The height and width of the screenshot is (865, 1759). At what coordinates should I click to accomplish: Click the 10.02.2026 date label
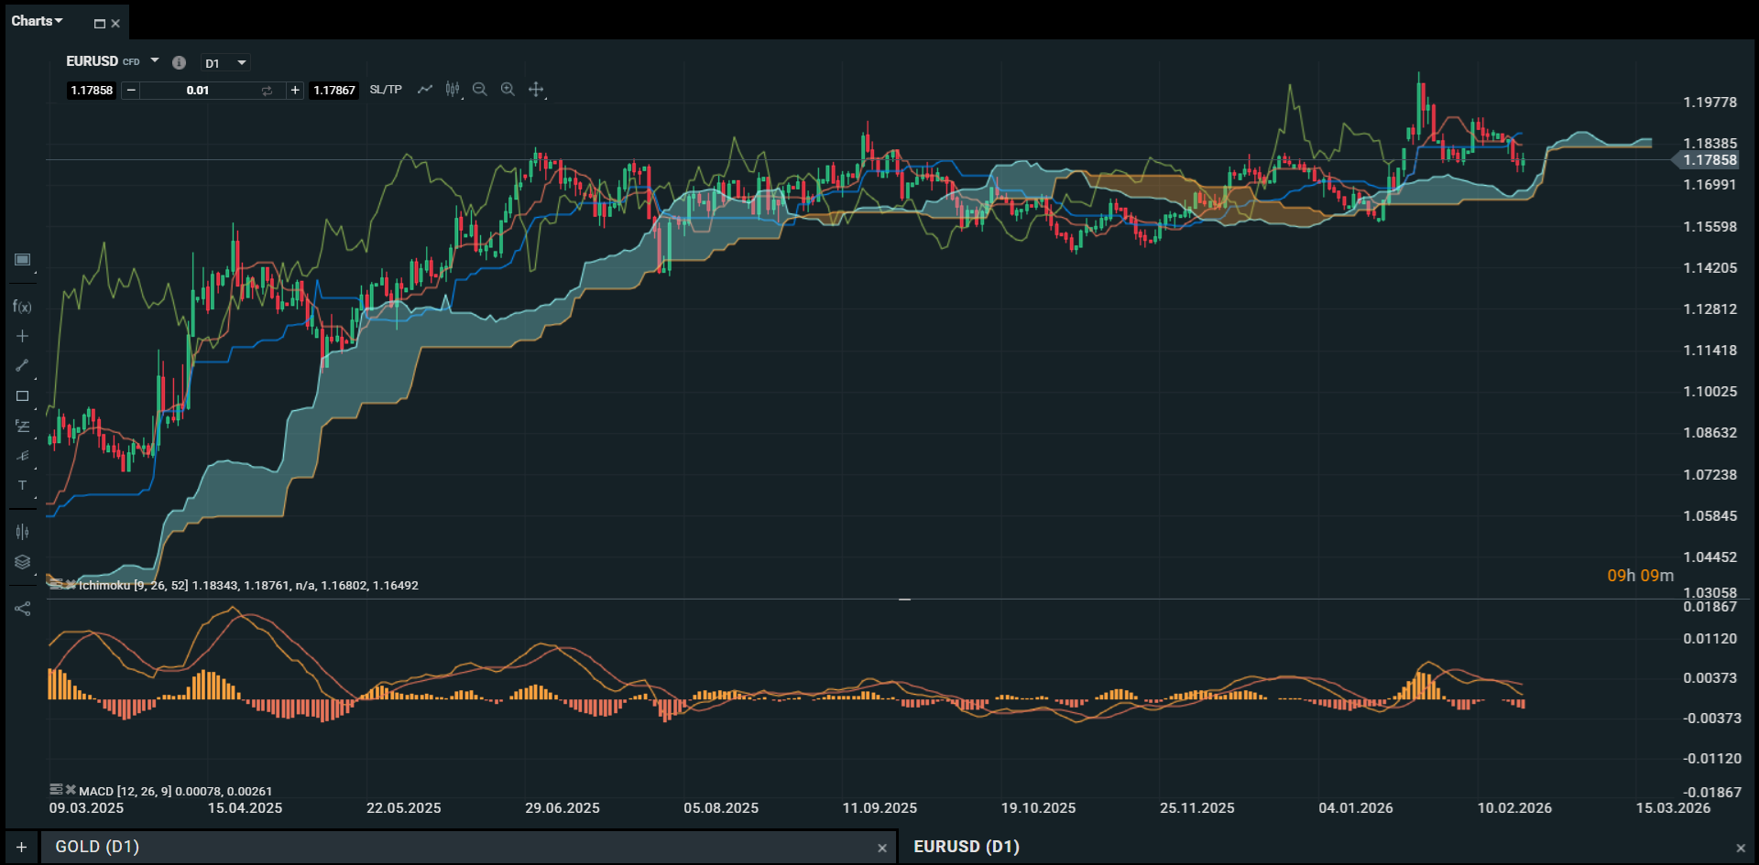[1514, 808]
